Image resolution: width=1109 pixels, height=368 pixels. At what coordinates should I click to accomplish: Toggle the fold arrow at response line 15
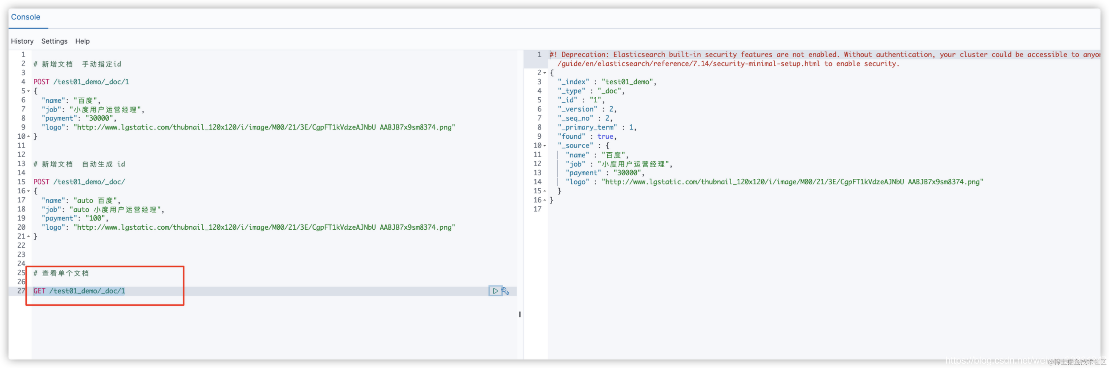545,191
